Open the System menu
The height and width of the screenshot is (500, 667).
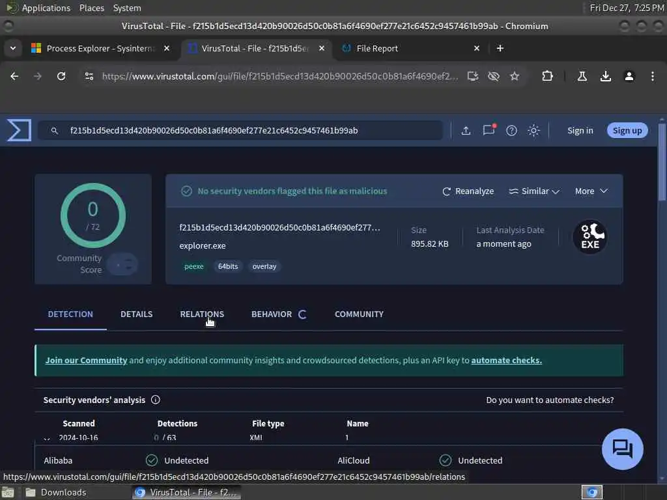coord(127,8)
